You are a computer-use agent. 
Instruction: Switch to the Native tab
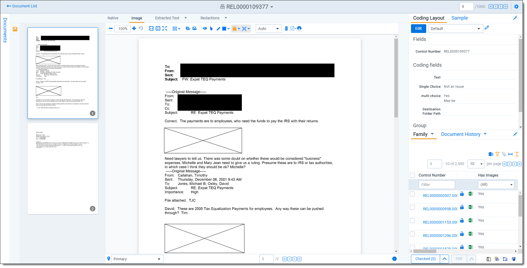(113, 18)
